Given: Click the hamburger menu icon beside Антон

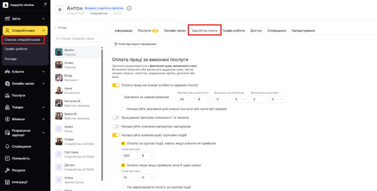Looking at the screenshot, I should [60, 10].
